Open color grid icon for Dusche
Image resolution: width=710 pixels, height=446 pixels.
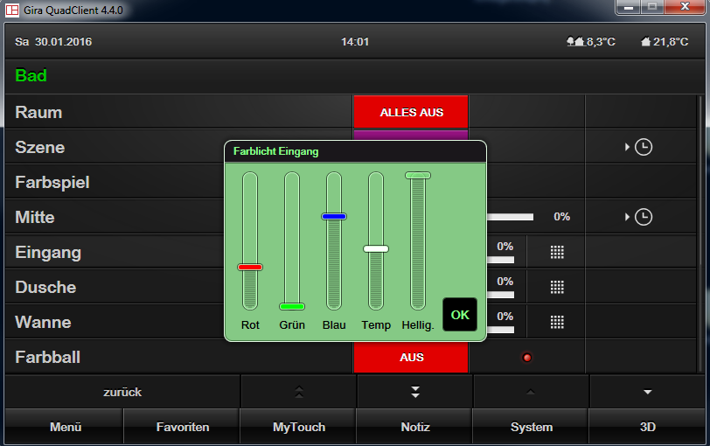tap(557, 287)
